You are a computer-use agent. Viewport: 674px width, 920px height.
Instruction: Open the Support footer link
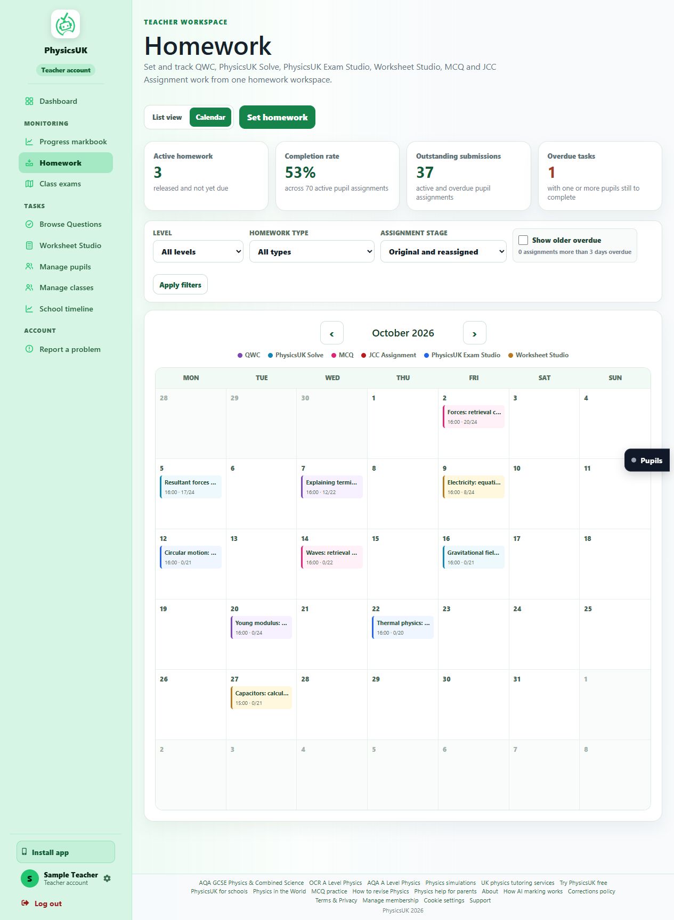(x=480, y=900)
